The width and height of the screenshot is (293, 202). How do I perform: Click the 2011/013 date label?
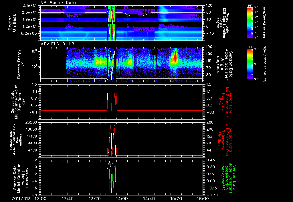pyautogui.click(x=21, y=199)
